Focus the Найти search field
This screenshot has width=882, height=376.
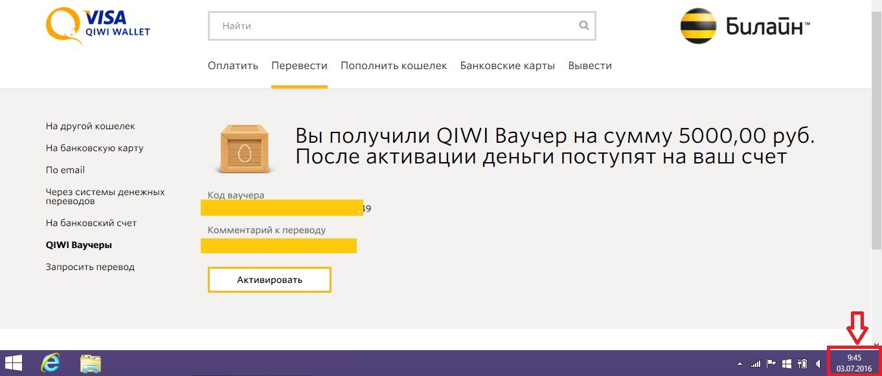401,26
